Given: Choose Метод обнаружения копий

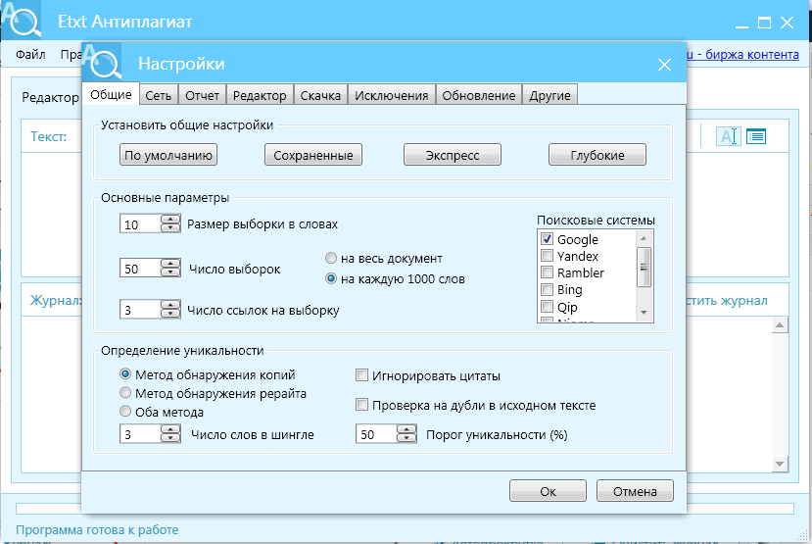Looking at the screenshot, I should (125, 374).
